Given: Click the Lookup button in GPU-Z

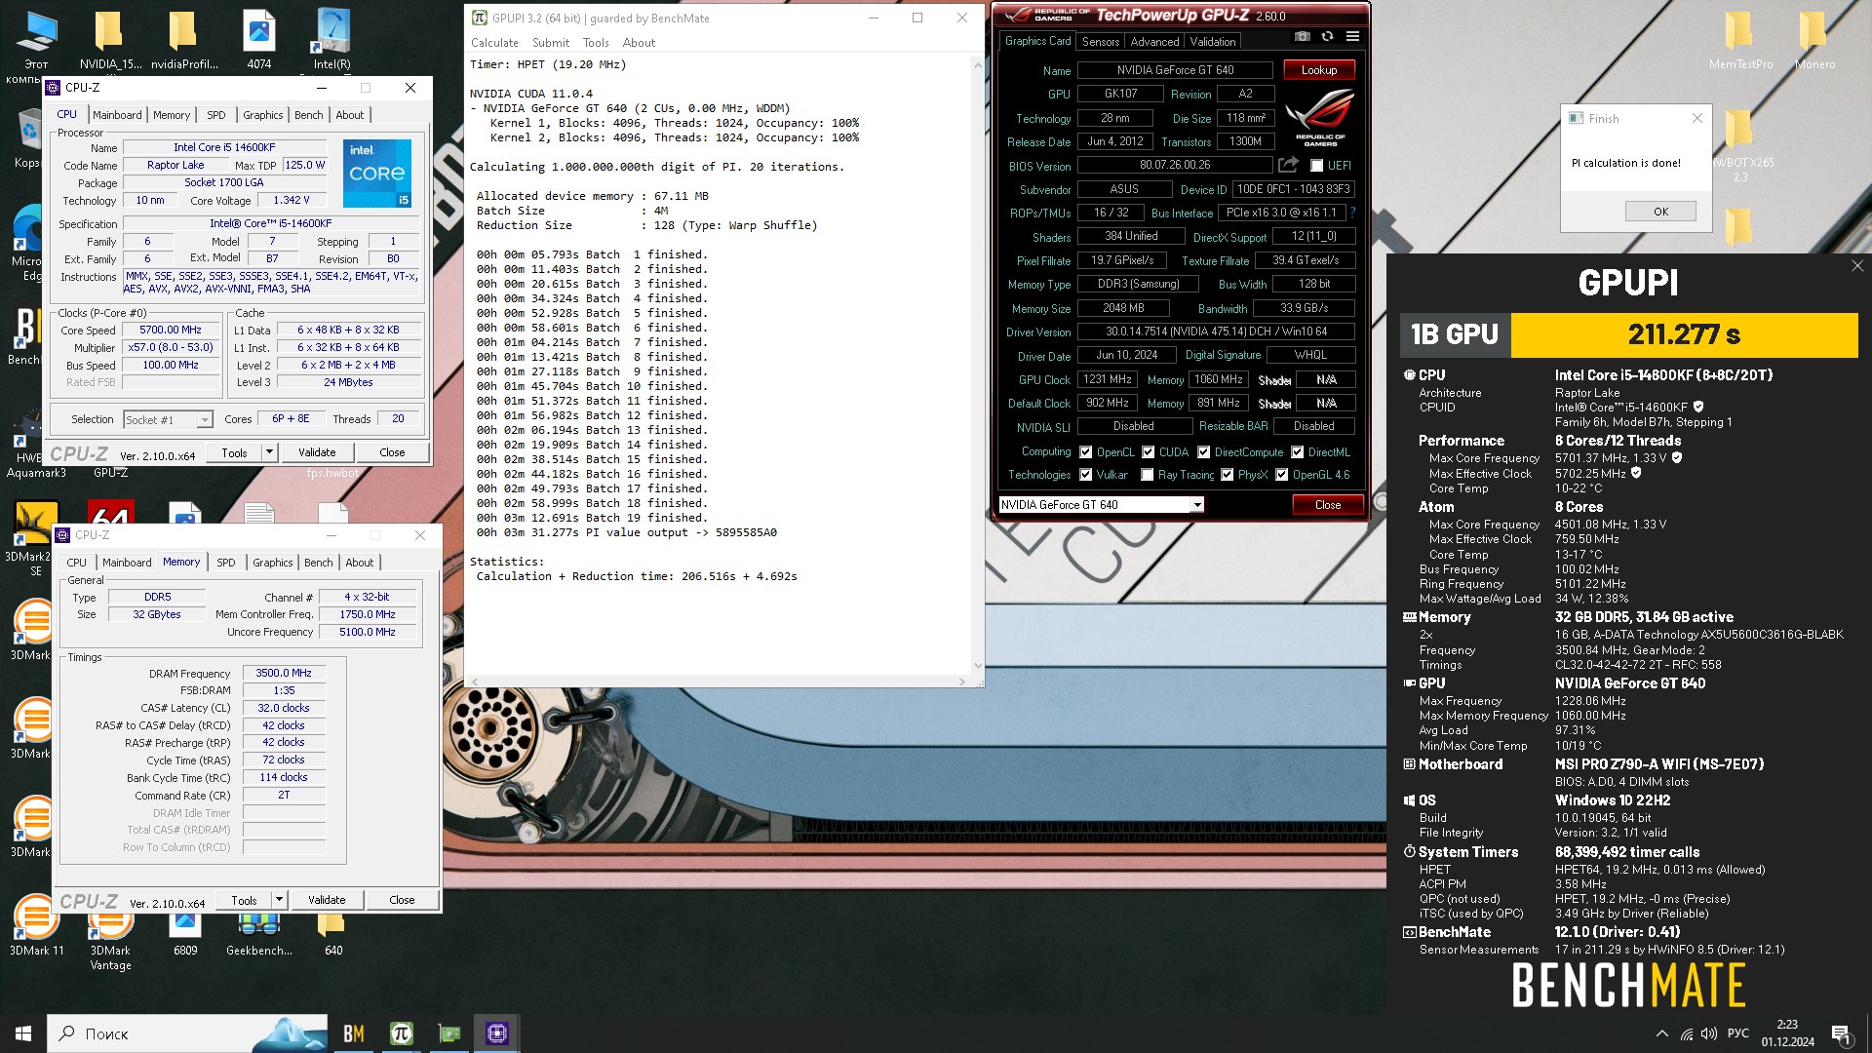Looking at the screenshot, I should pyautogui.click(x=1318, y=70).
